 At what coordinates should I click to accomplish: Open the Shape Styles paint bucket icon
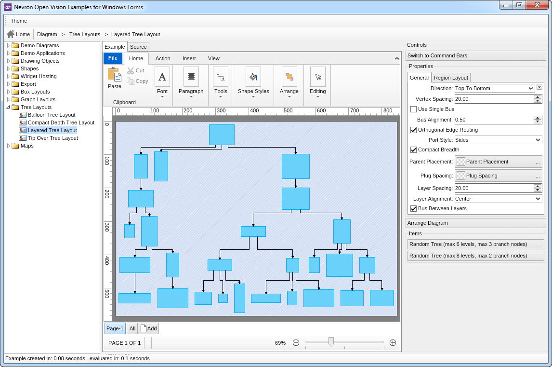pos(253,77)
